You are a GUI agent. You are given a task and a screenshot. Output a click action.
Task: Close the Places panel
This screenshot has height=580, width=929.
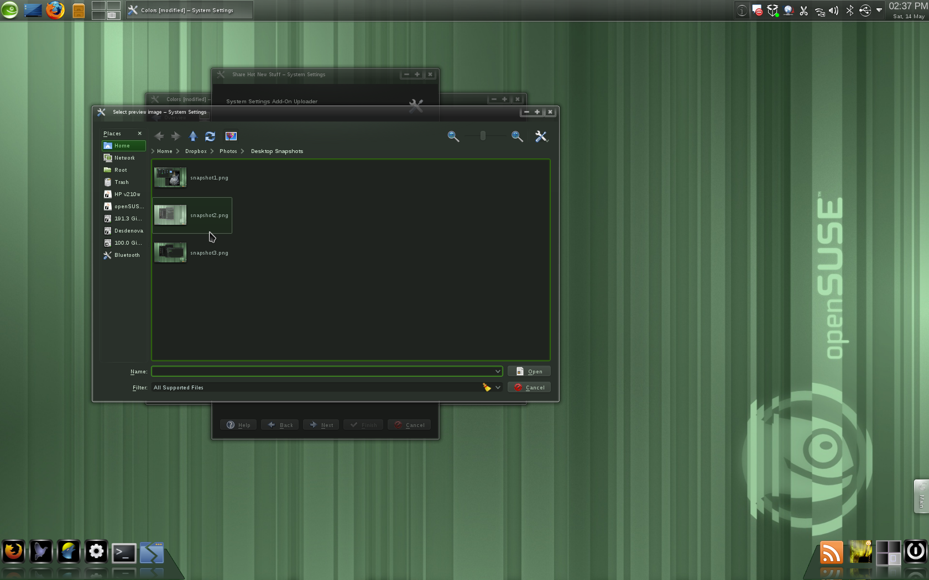[140, 134]
